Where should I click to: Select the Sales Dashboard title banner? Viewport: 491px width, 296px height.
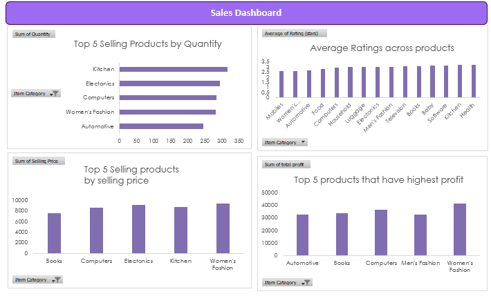[245, 12]
